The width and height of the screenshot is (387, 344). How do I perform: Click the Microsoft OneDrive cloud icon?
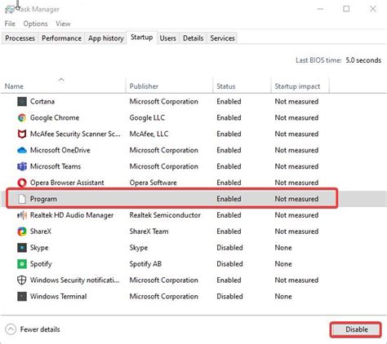click(22, 150)
